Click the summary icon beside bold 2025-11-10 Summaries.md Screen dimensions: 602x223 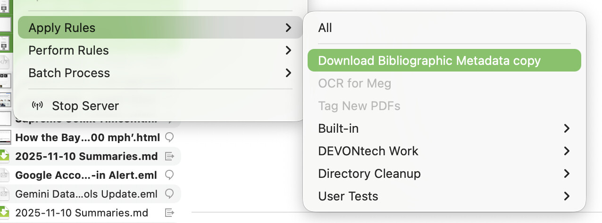coord(170,156)
